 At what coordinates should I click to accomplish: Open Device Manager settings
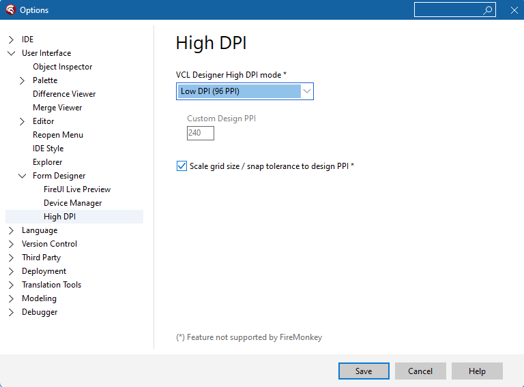pos(73,203)
